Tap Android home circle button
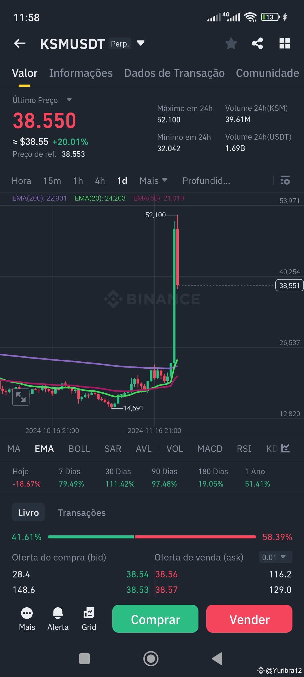The height and width of the screenshot is (677, 304). coord(151,659)
